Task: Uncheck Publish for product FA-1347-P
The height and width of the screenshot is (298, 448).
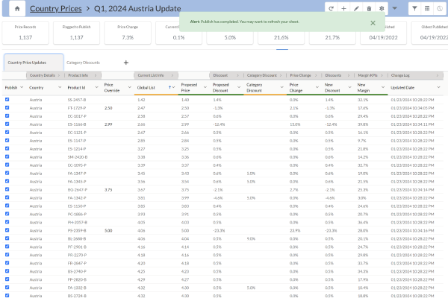Action: (x=7, y=173)
